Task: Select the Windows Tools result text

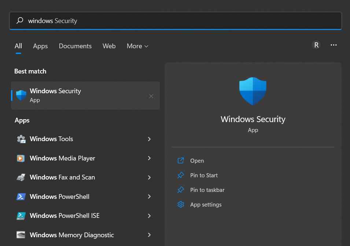Action: click(51, 139)
